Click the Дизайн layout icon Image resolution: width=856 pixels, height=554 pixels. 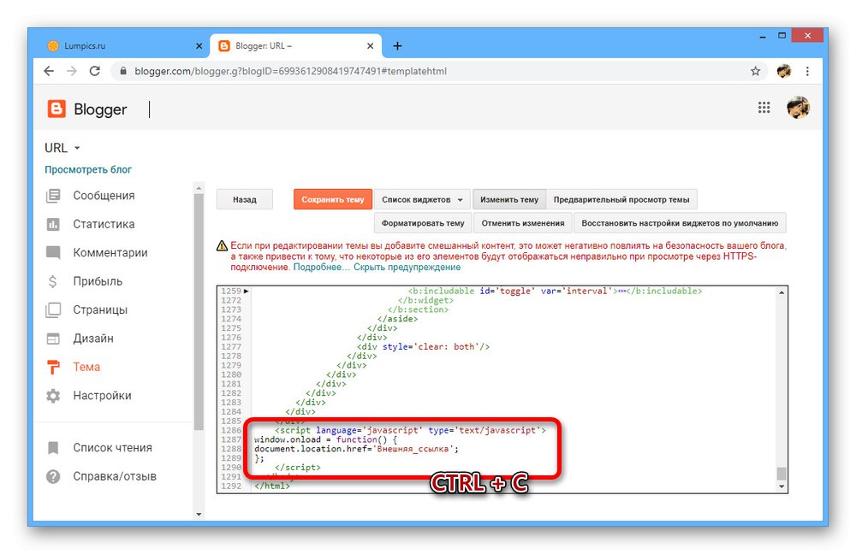(x=53, y=339)
